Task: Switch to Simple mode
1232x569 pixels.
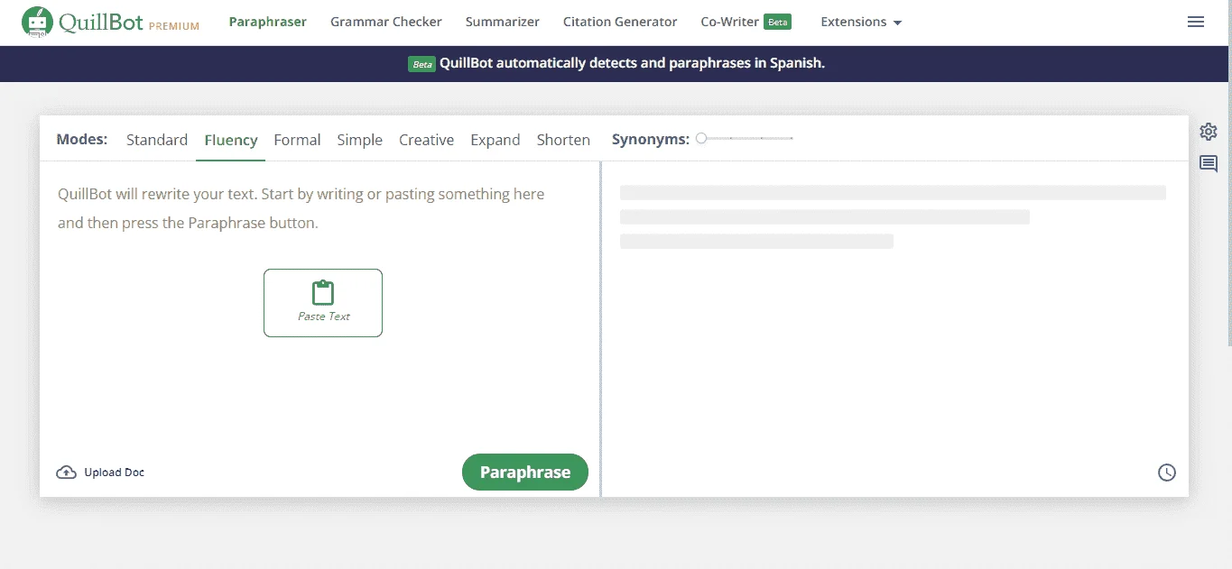Action: (360, 140)
